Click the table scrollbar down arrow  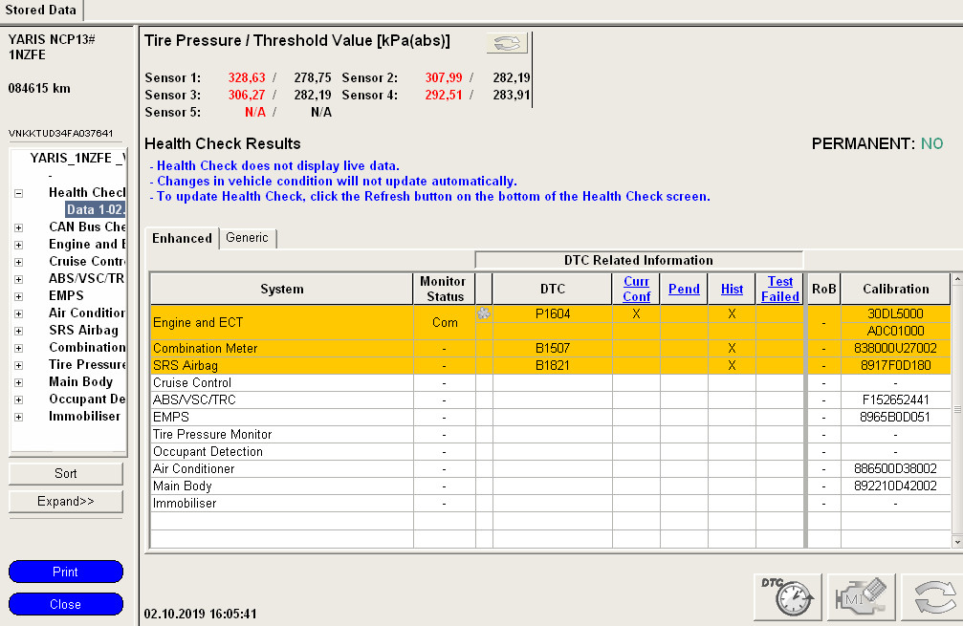956,541
